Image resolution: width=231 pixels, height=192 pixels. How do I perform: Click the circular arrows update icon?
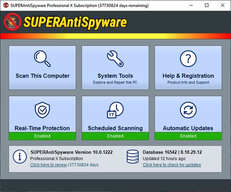coord(188,110)
